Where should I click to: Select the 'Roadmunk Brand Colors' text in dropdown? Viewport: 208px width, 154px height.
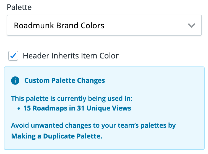(x=59, y=26)
